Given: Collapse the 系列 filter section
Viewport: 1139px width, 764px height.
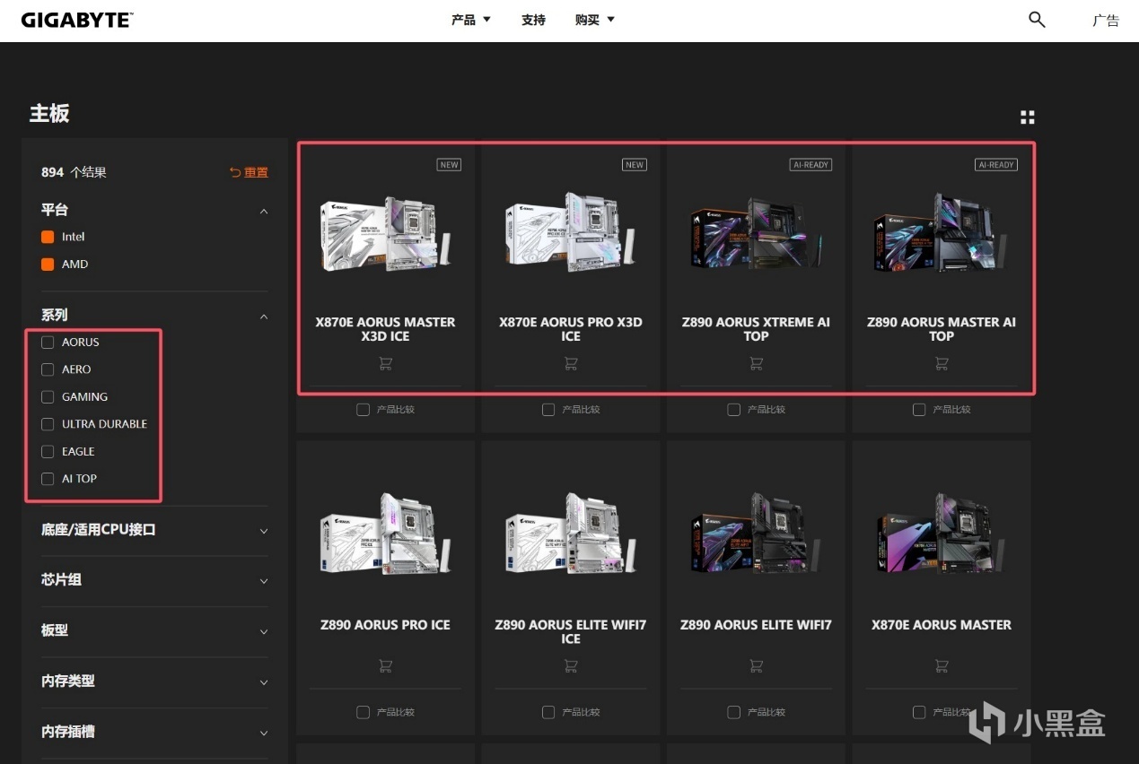Looking at the screenshot, I should point(263,316).
